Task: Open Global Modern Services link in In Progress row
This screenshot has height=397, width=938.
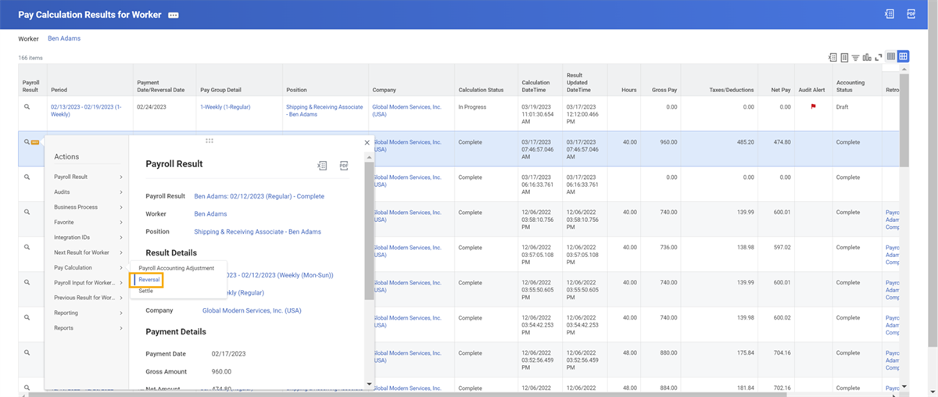Action: (406, 110)
